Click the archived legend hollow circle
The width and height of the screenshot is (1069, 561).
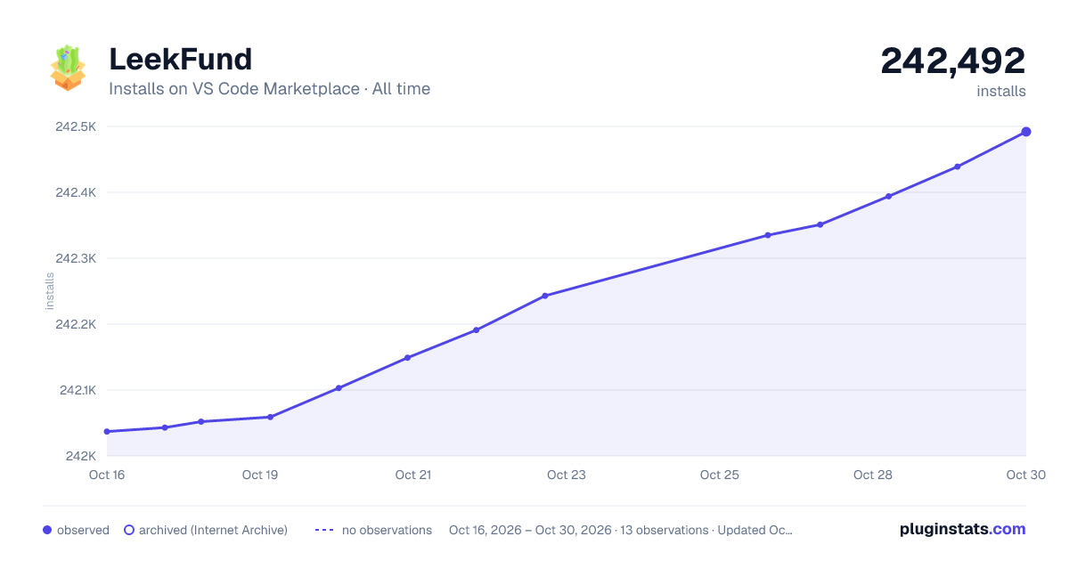(x=128, y=530)
